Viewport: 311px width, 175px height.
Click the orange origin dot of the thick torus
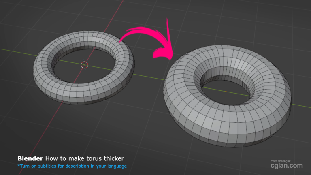coord(226,92)
